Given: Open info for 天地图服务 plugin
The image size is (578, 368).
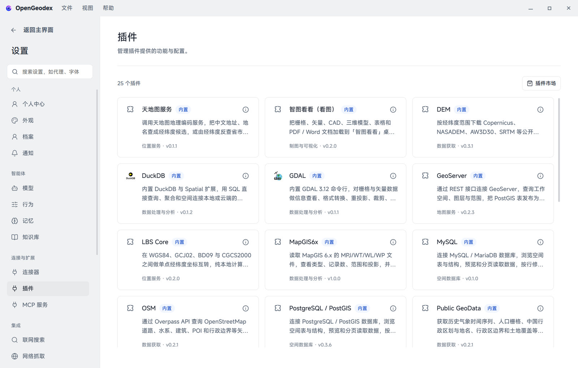Looking at the screenshot, I should click(246, 110).
